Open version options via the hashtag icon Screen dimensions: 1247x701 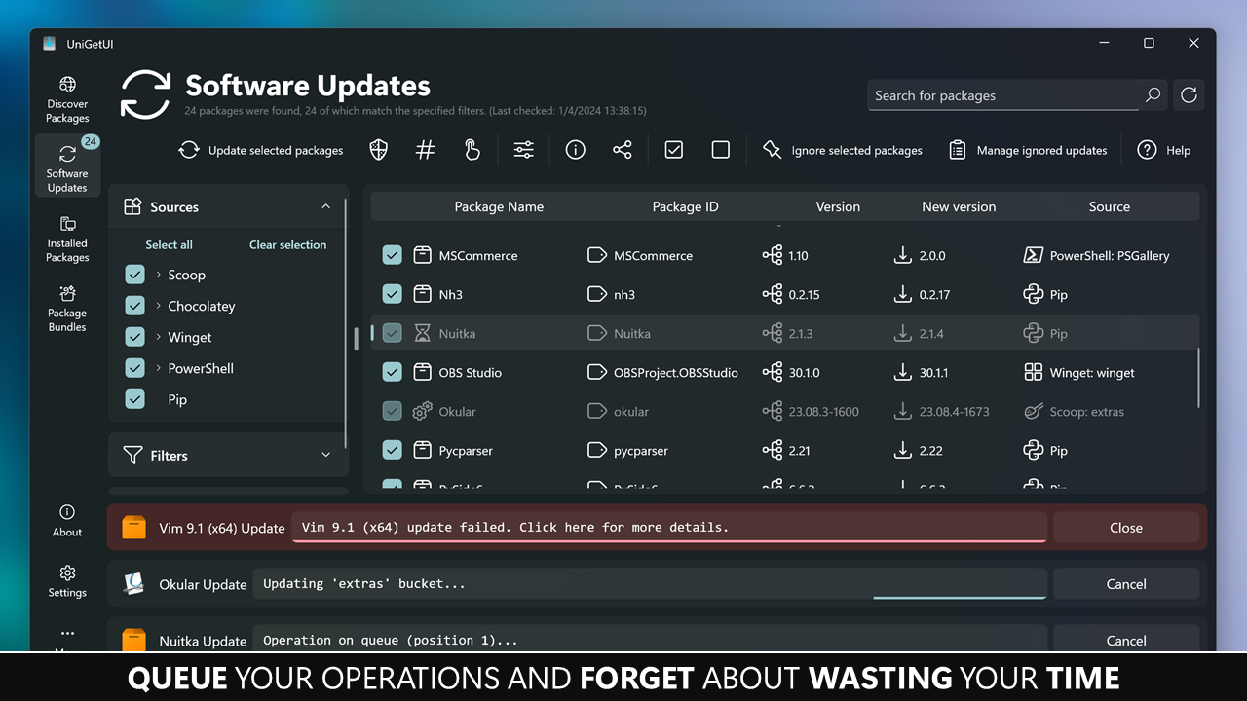click(425, 150)
